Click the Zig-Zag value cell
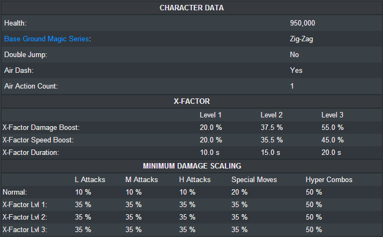The width and height of the screenshot is (383, 237). [x=302, y=39]
